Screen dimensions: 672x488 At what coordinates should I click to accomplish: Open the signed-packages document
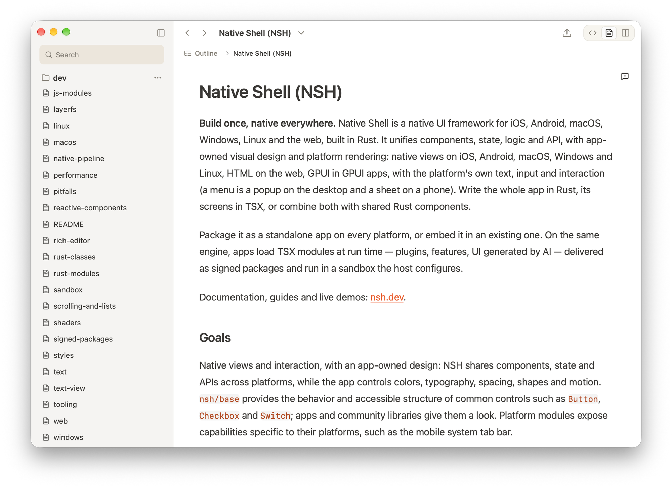click(102, 339)
